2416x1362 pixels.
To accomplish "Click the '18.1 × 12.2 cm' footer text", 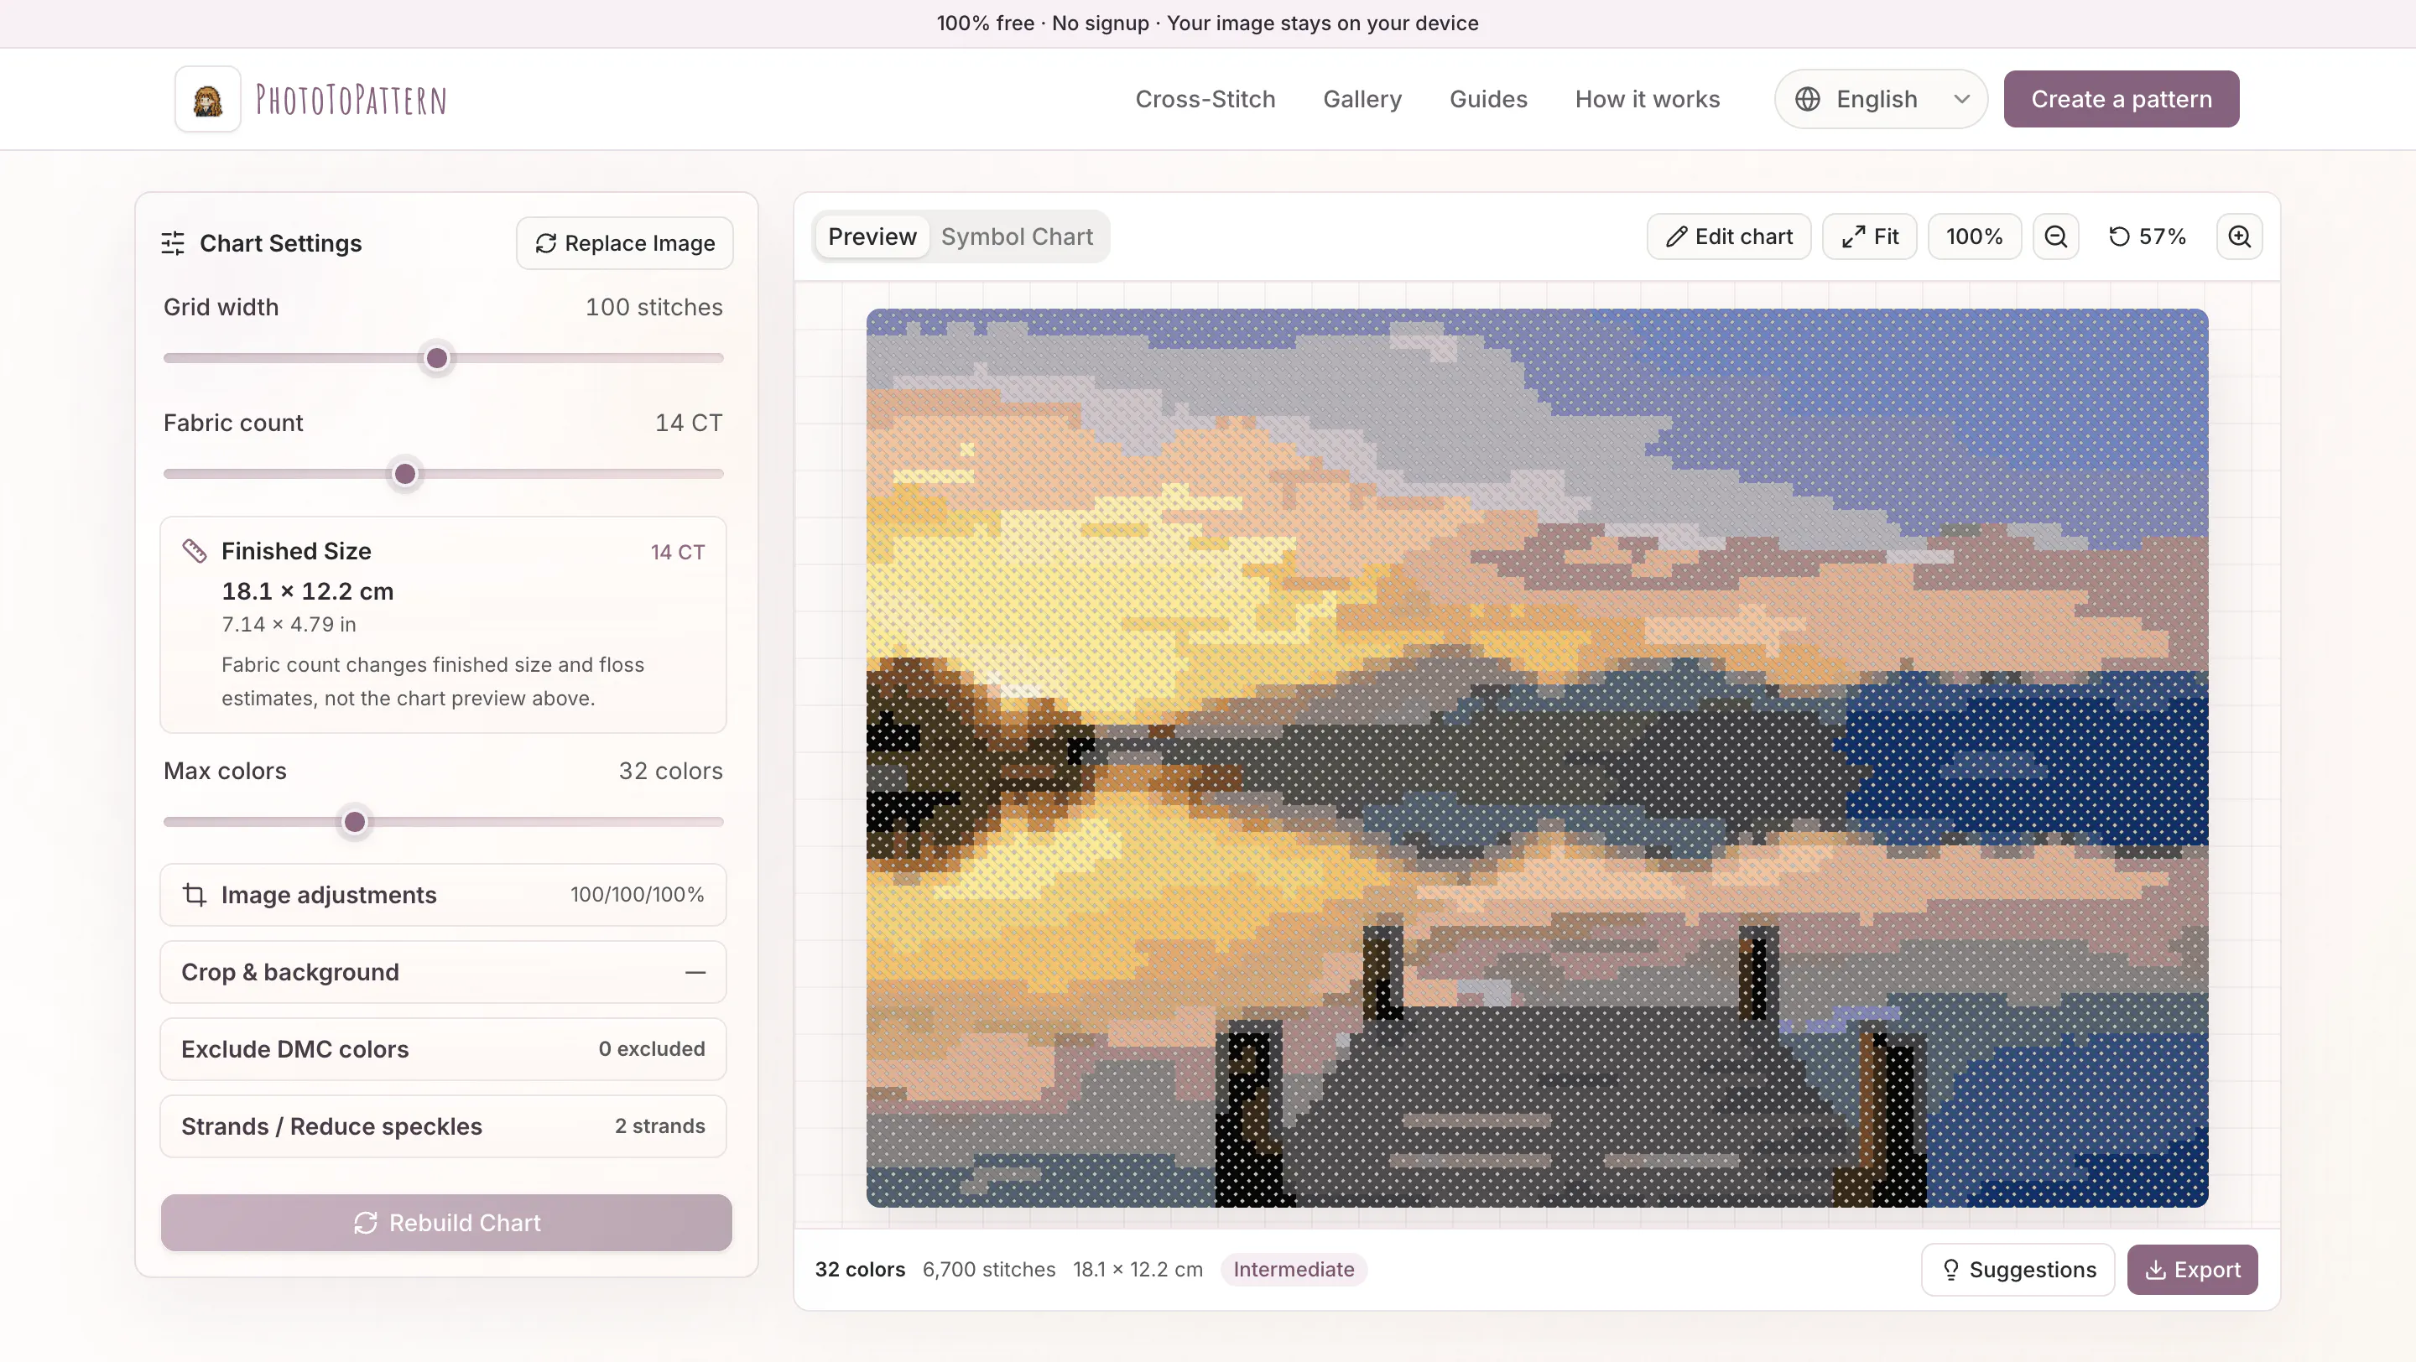I will point(1138,1269).
